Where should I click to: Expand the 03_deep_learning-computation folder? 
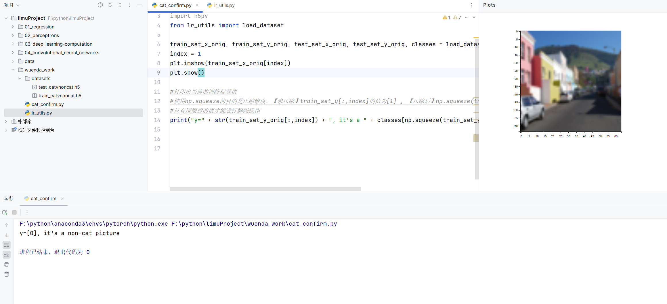[x=13, y=44]
